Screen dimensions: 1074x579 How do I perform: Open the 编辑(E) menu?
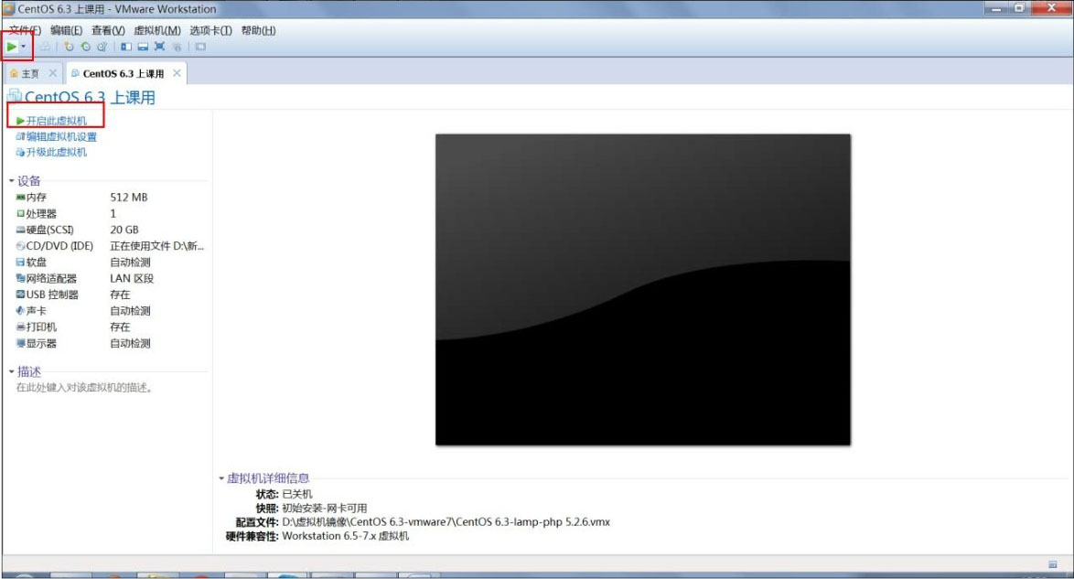pos(66,30)
